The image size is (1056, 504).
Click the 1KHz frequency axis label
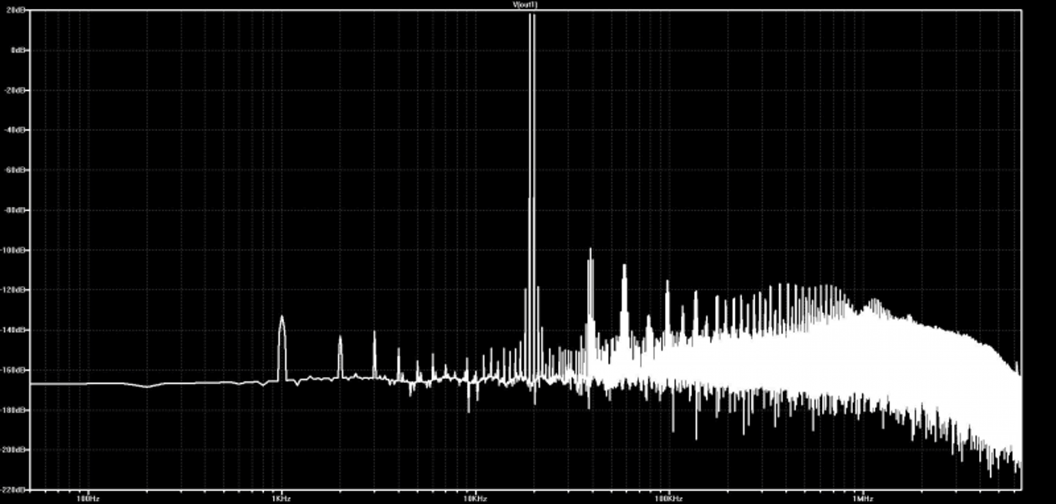[282, 498]
